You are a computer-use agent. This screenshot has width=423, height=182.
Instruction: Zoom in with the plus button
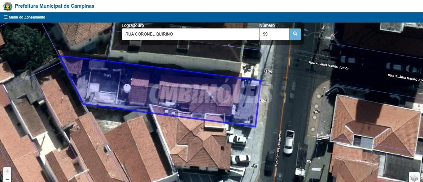click(7, 171)
